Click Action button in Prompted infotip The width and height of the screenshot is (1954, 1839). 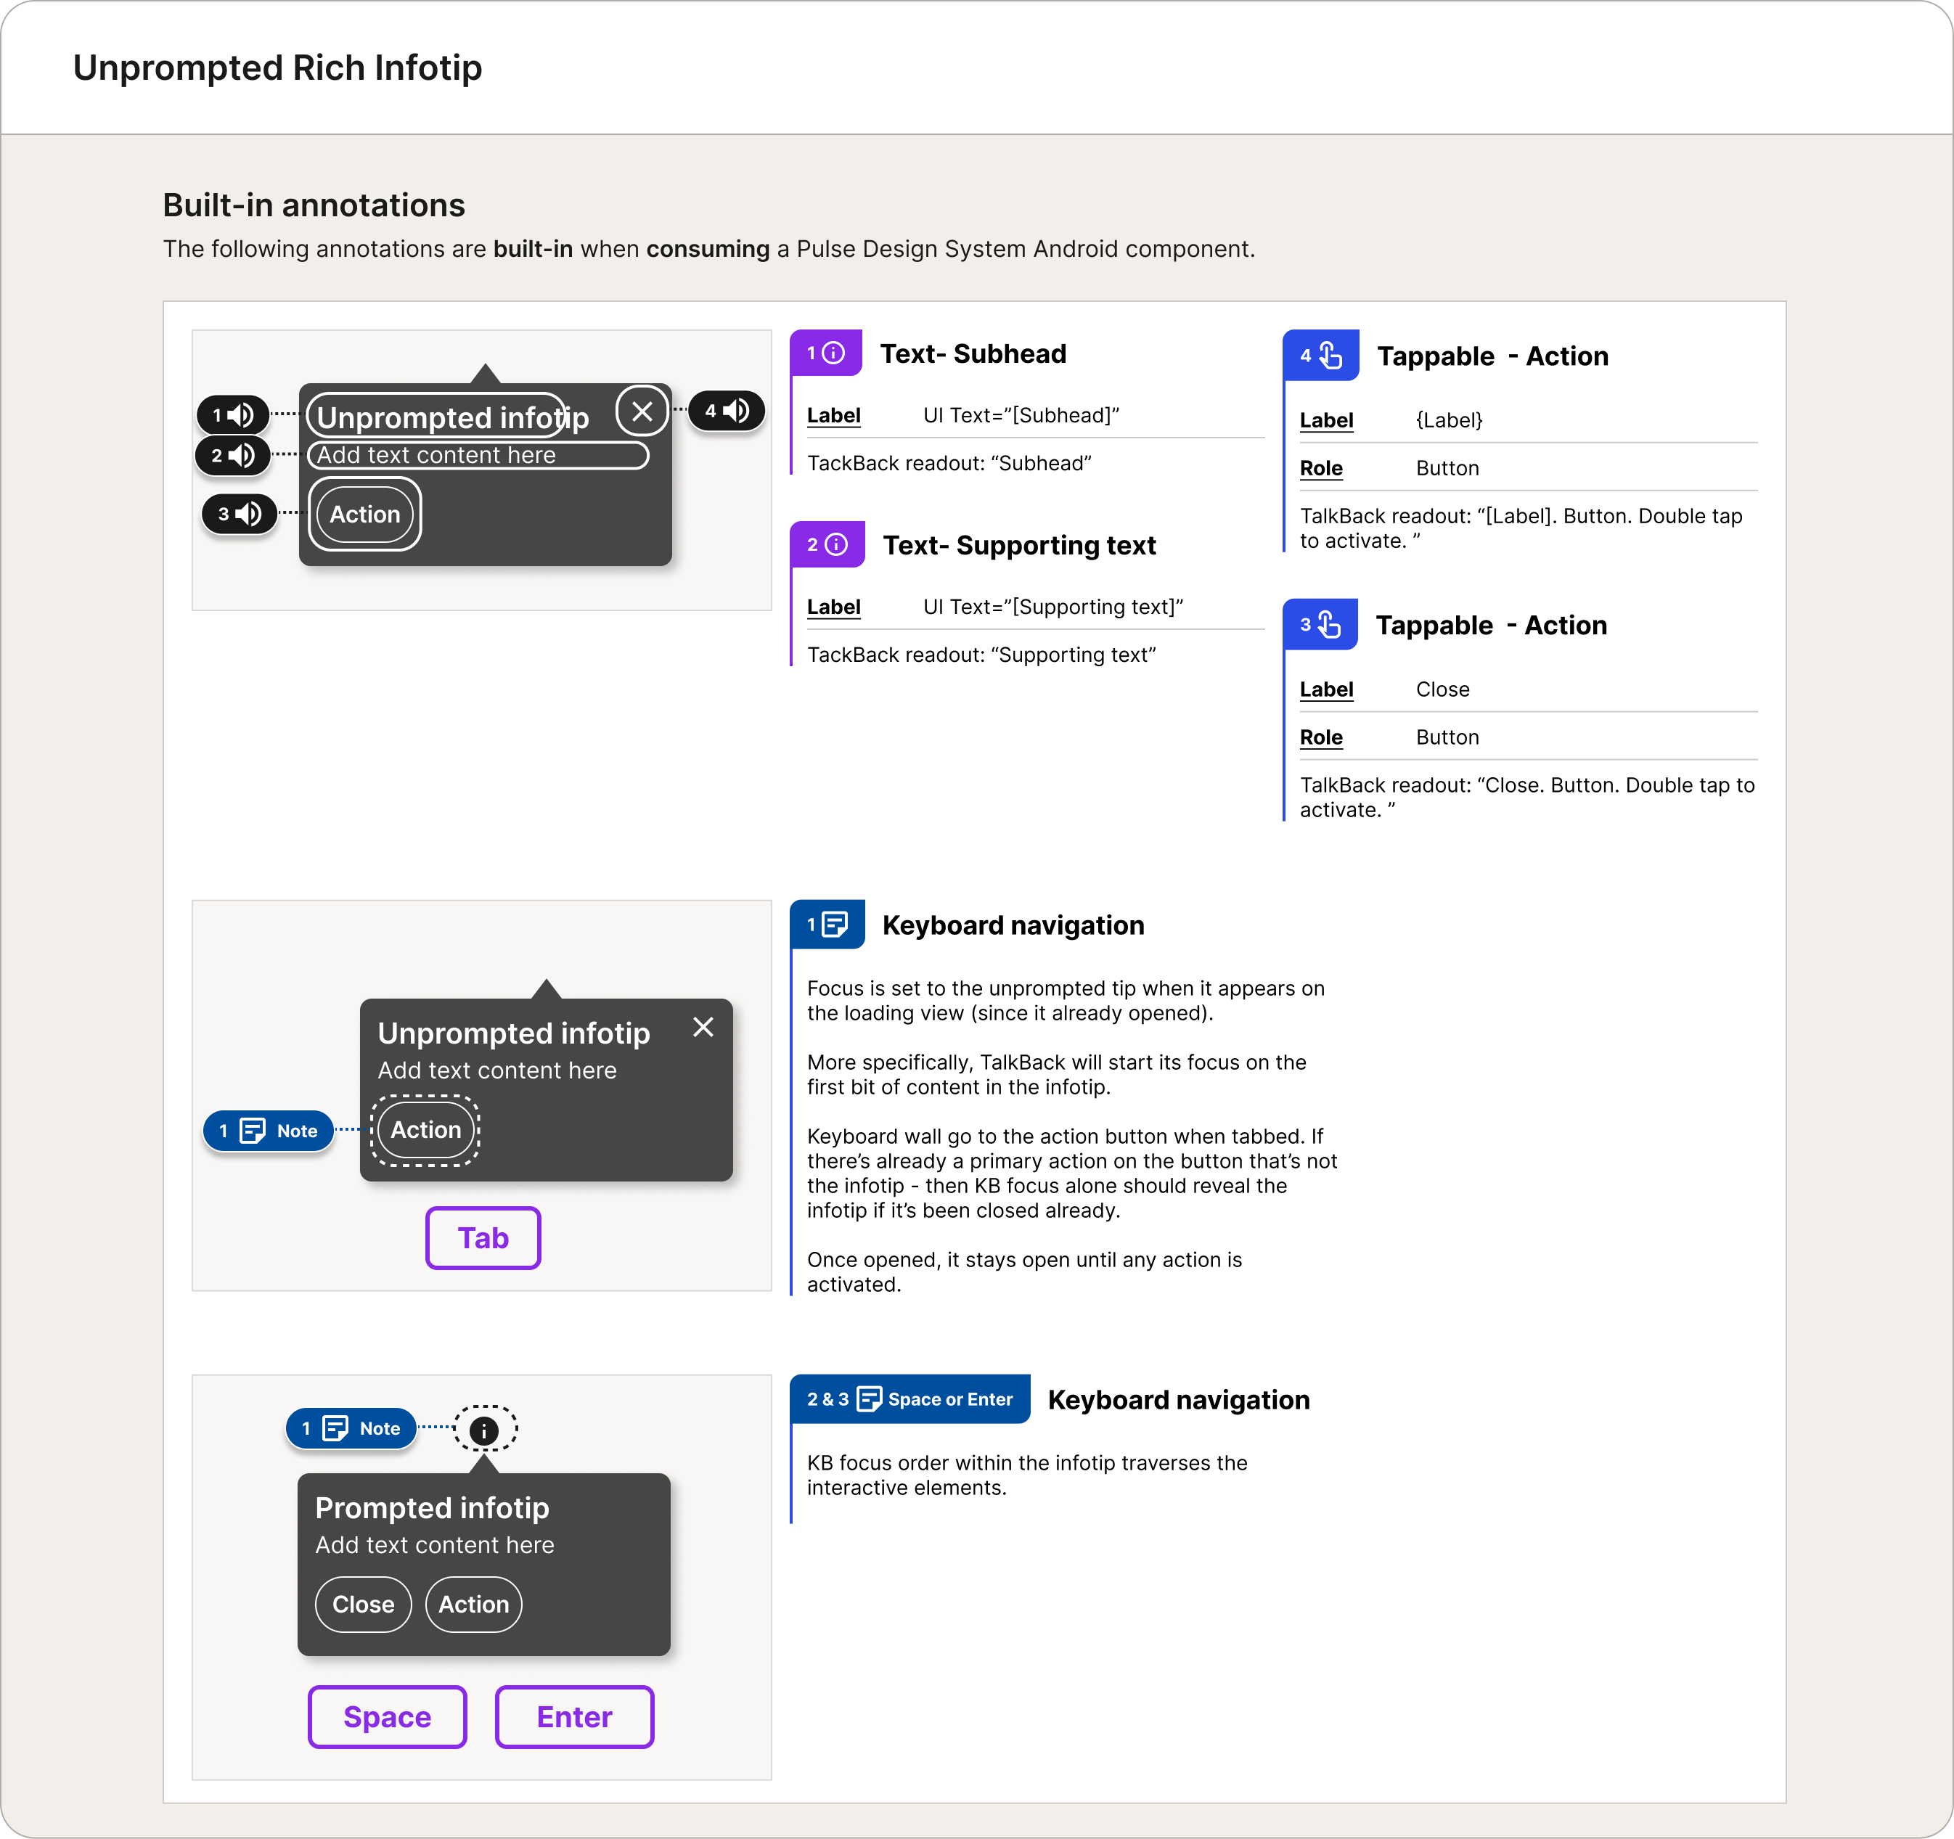click(474, 1604)
